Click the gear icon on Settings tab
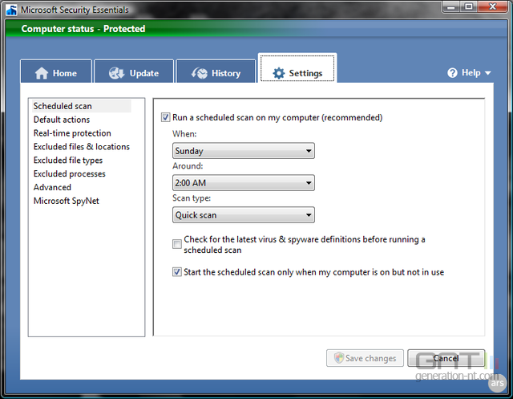Viewport: 513px width, 399px height. [x=279, y=73]
